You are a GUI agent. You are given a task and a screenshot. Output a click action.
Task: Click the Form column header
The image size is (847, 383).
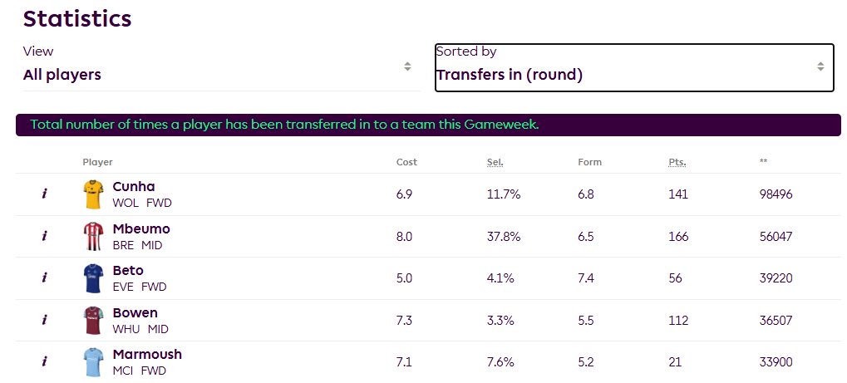coord(589,162)
